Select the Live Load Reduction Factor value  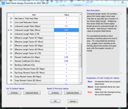coord(66,22)
